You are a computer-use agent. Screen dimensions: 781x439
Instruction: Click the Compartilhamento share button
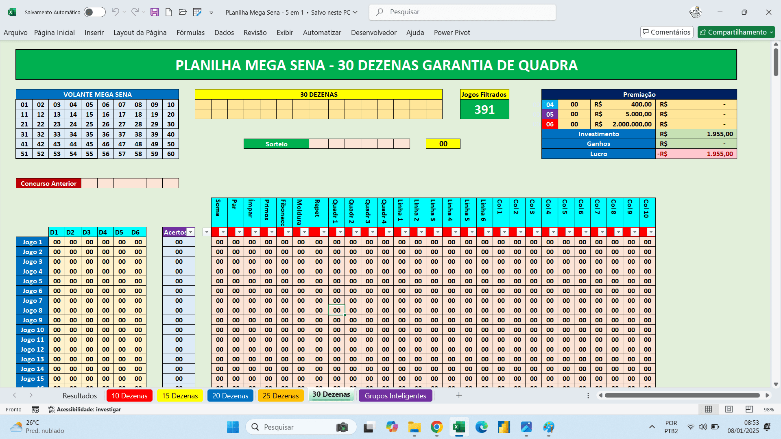736,32
